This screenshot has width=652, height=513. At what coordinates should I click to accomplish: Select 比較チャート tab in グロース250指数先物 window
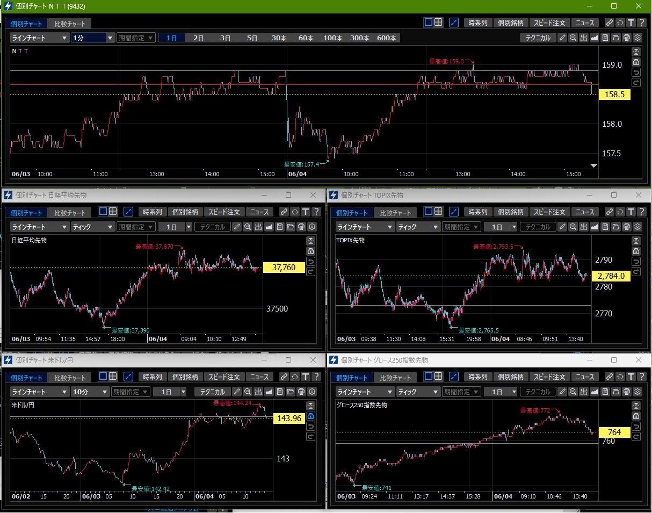tap(395, 378)
